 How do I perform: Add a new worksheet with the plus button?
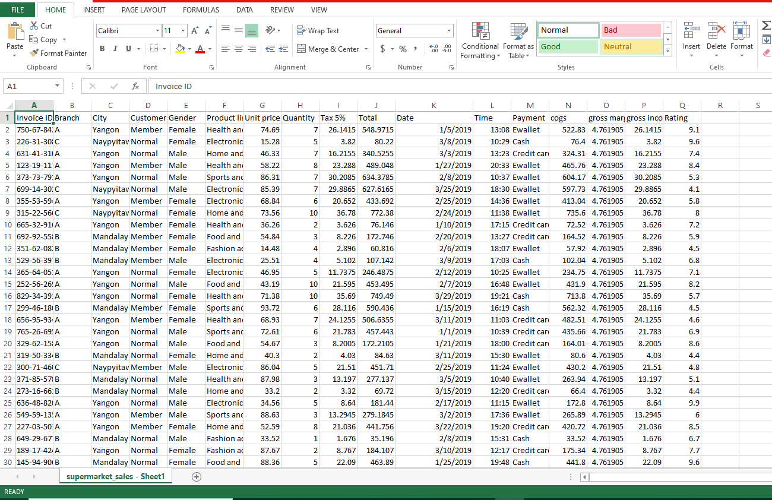click(196, 476)
